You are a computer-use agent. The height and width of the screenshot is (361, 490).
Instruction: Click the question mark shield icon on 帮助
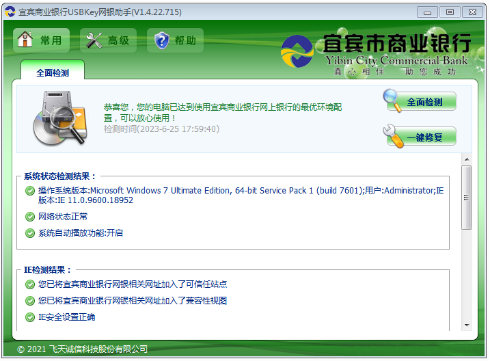tap(161, 40)
